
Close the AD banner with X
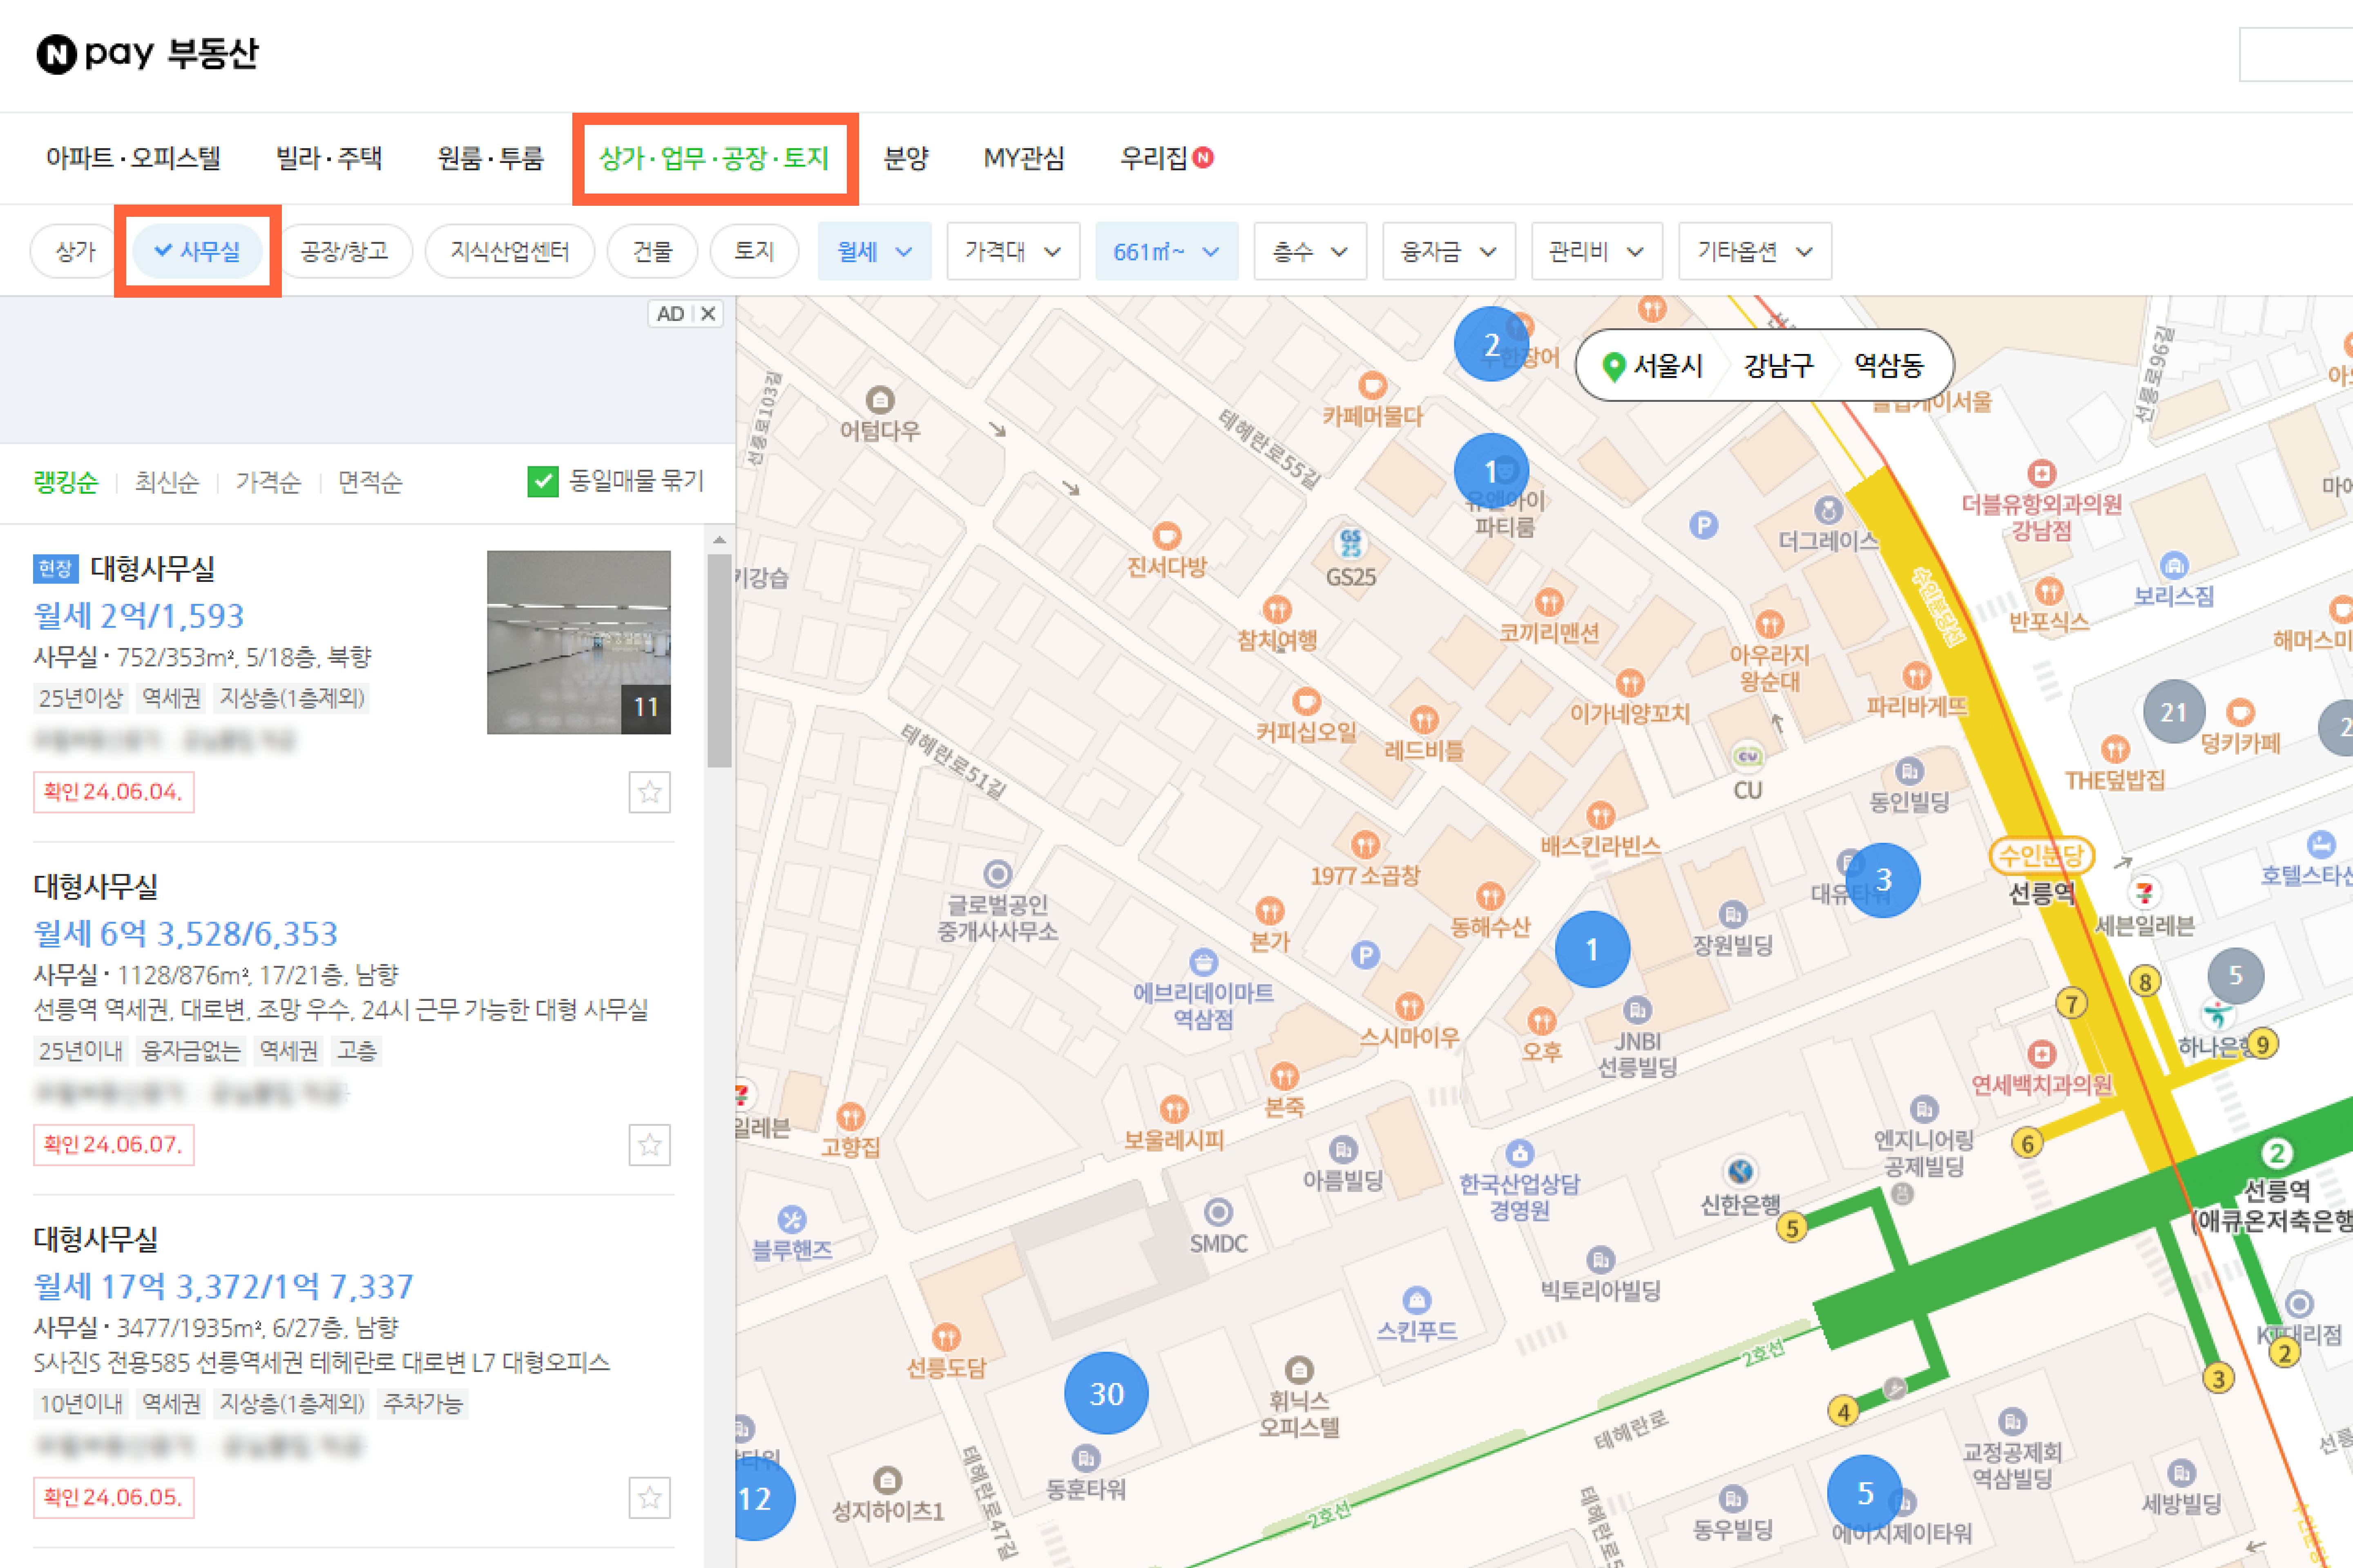708,314
